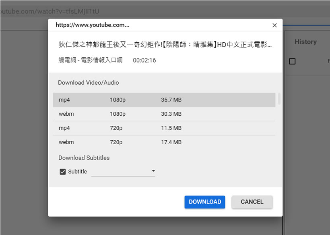Click the Download Subtitles section heading
The height and width of the screenshot is (235, 330).
[84, 158]
